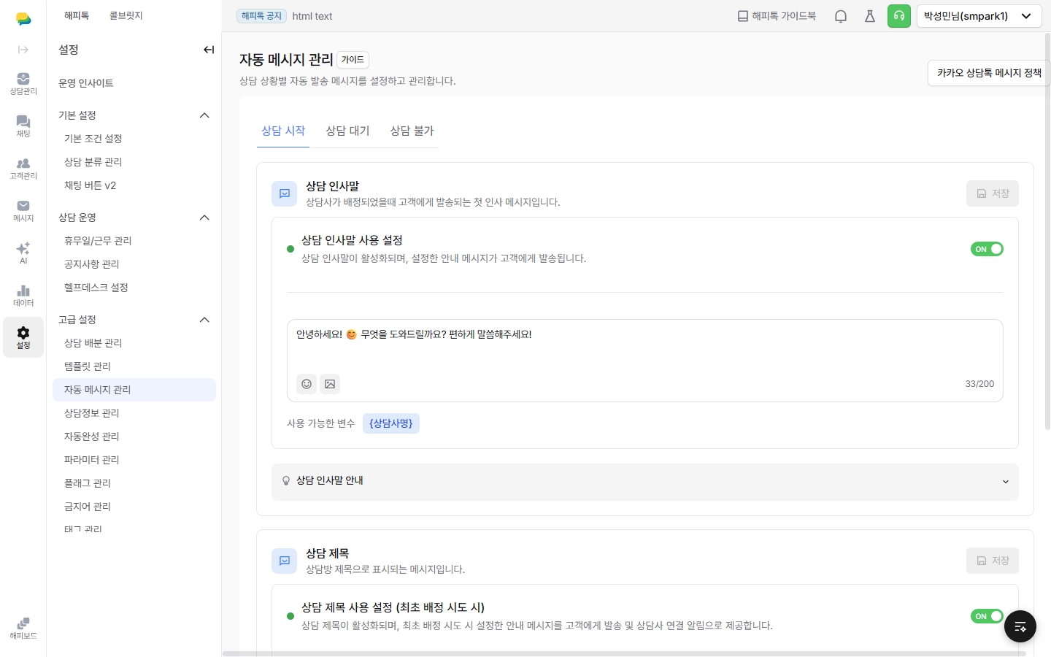Go to 상담 배분 관리
This screenshot has height=657, width=1051.
click(93, 343)
